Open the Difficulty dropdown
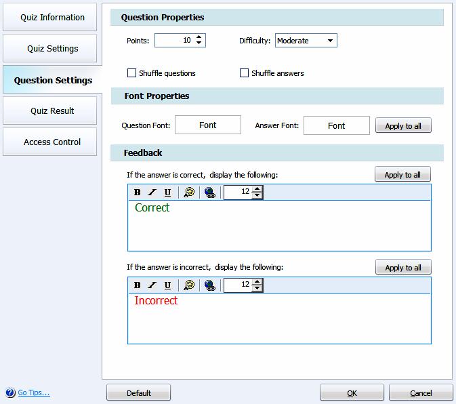Image resolution: width=456 pixels, height=404 pixels. [306, 41]
